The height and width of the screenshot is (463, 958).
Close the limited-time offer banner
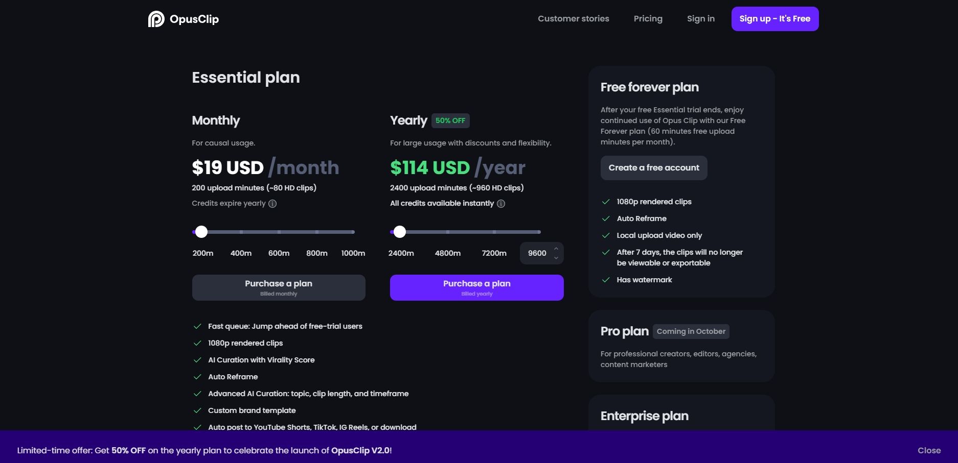(x=929, y=450)
